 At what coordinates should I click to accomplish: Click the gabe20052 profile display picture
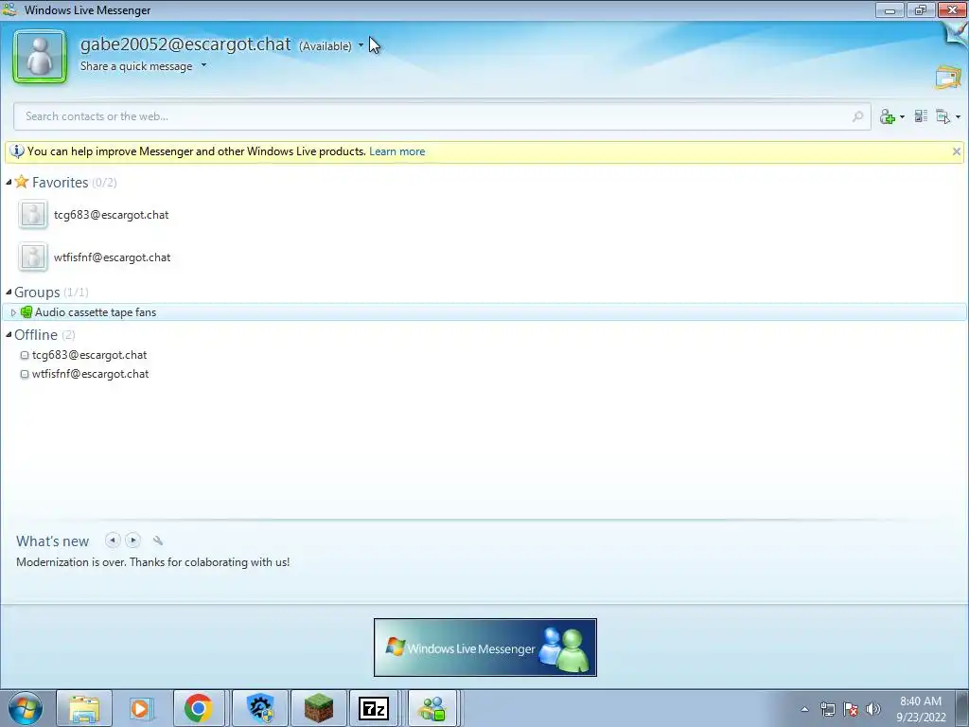(40, 57)
